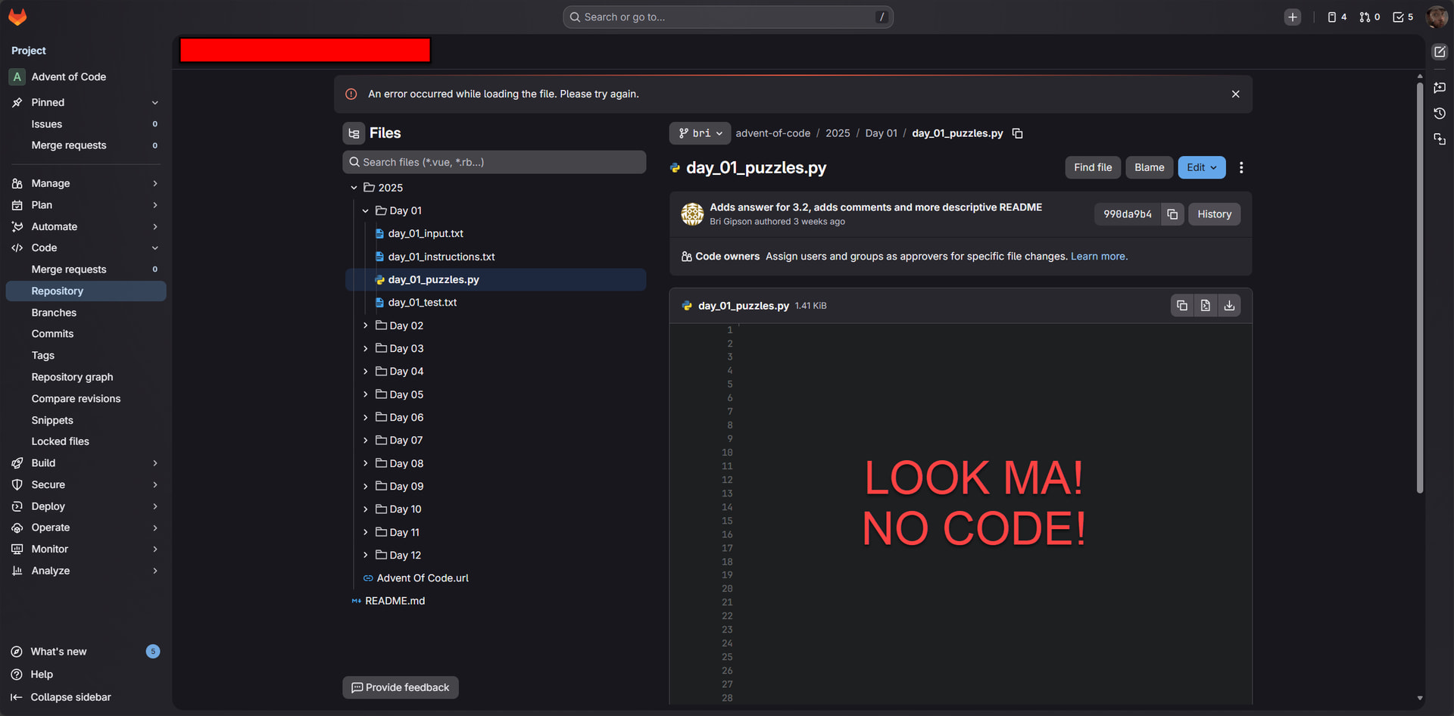Image resolution: width=1454 pixels, height=716 pixels.
Task: Go to Branches in sidebar
Action: click(x=85, y=313)
